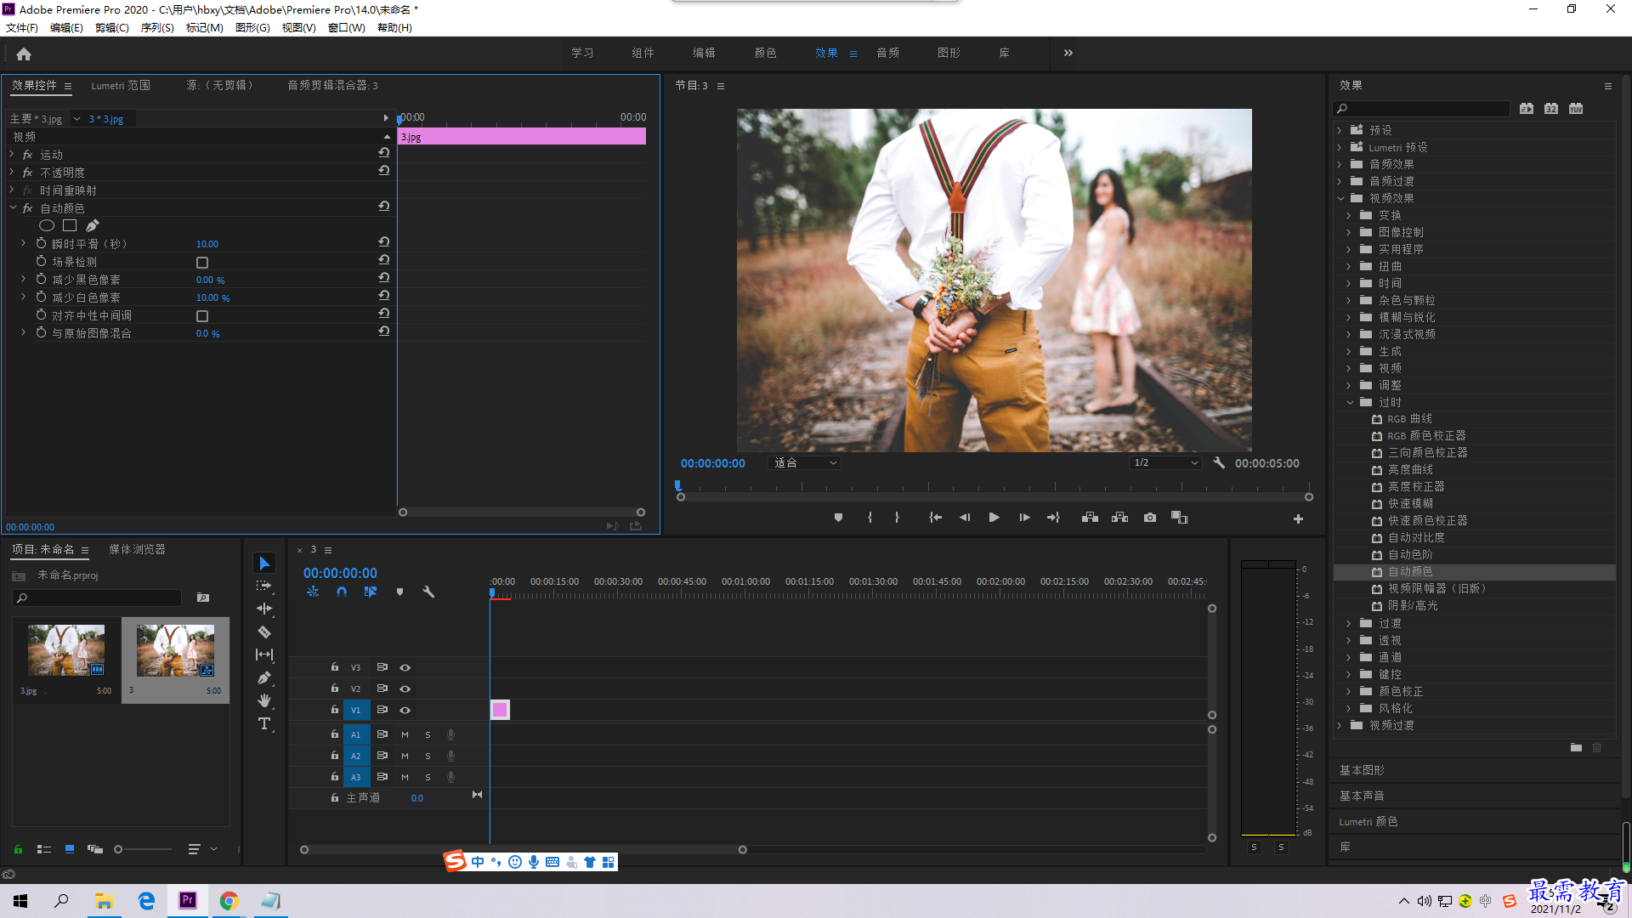
Task: Toggle V1 track output eye
Action: 405,710
